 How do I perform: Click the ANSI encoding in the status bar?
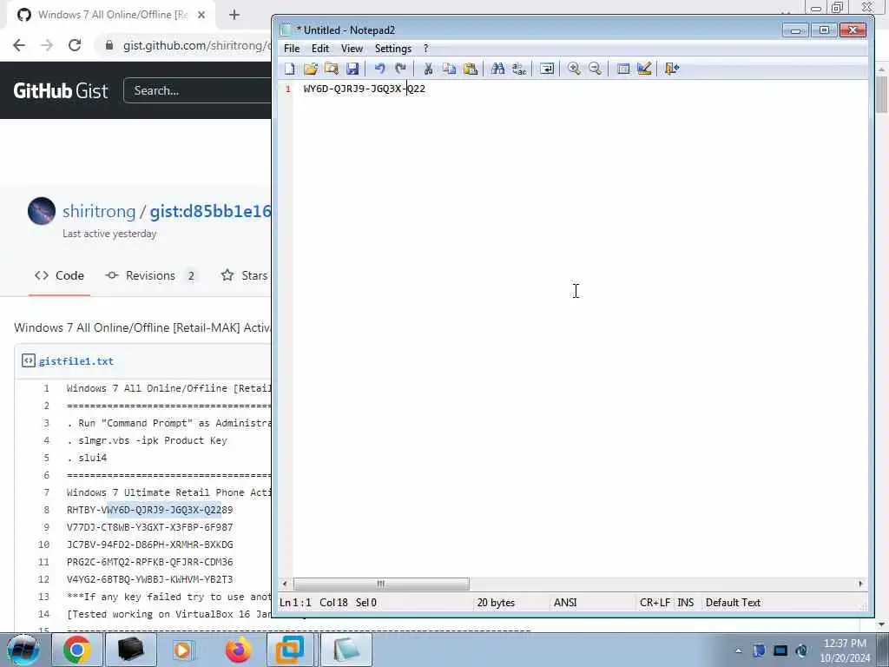565,603
